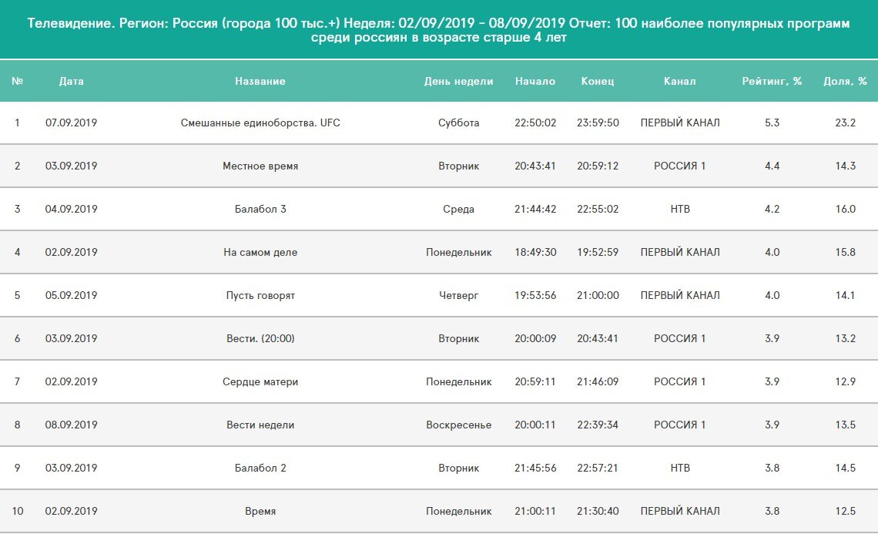Click the report title banner text

tap(438, 30)
